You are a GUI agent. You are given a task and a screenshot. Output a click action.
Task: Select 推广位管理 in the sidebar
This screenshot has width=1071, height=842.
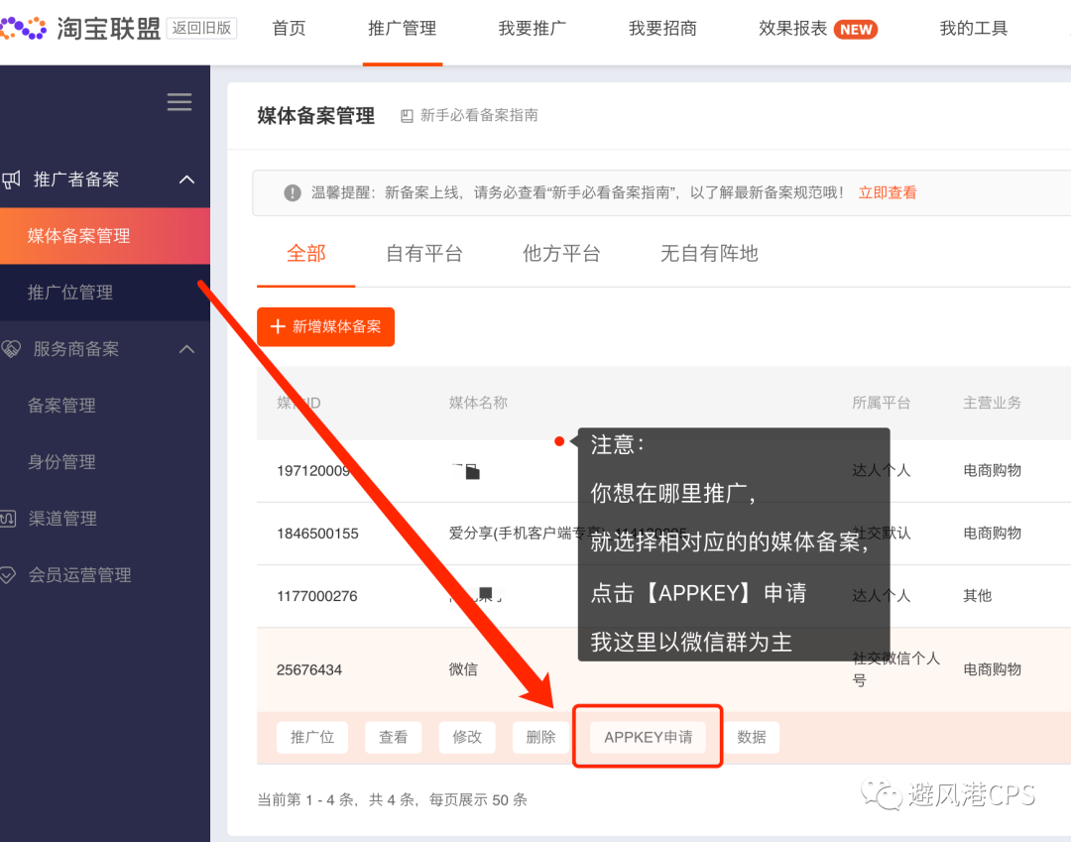point(105,293)
